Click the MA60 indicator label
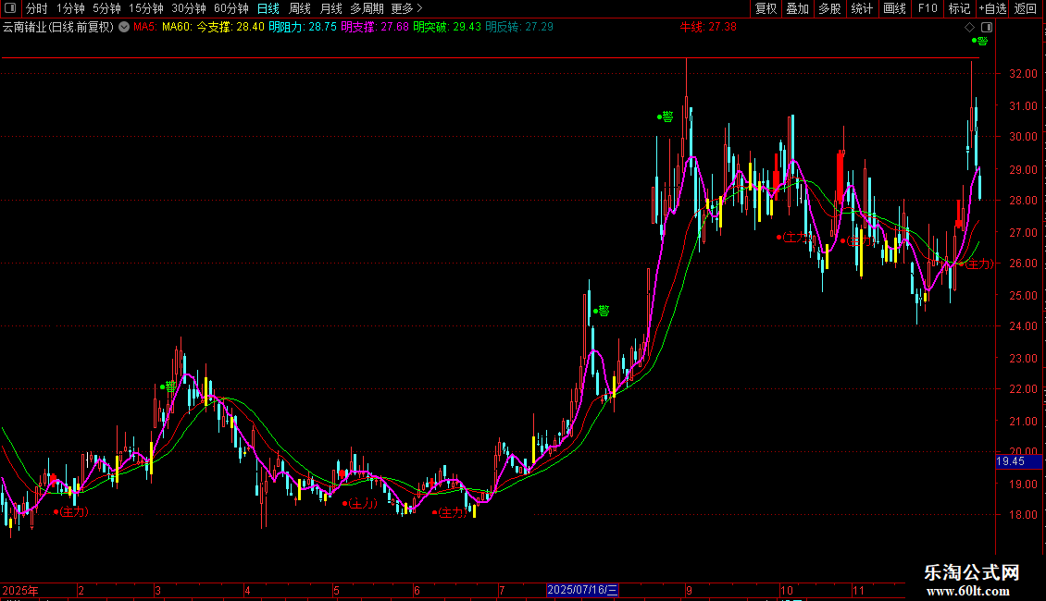1046x601 pixels. 177,27
